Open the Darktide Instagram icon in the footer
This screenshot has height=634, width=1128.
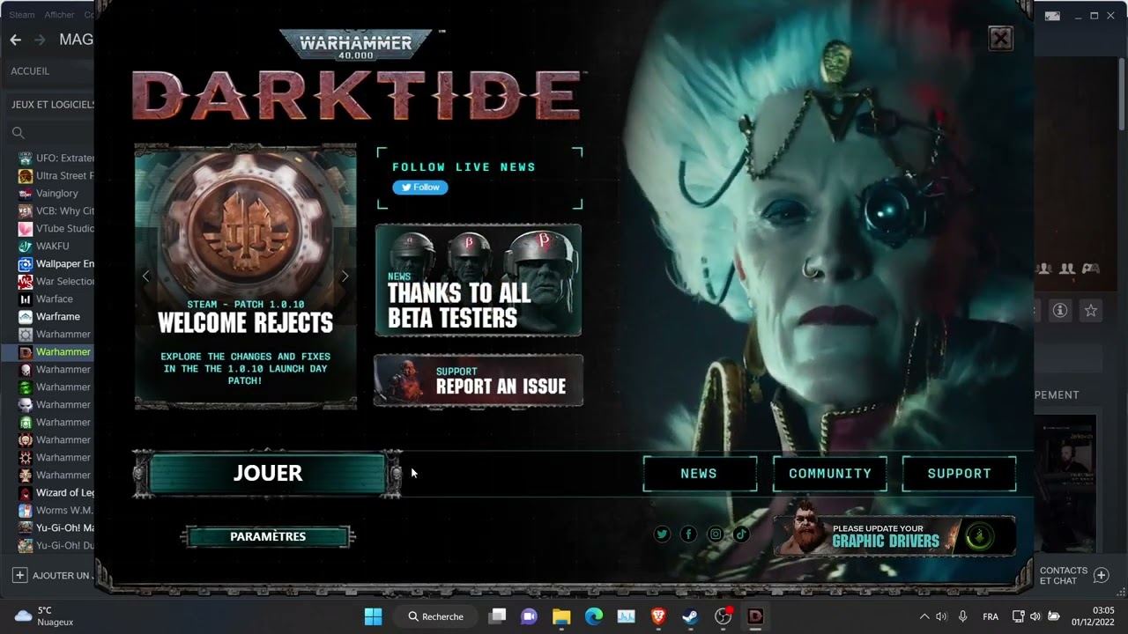pyautogui.click(x=716, y=534)
